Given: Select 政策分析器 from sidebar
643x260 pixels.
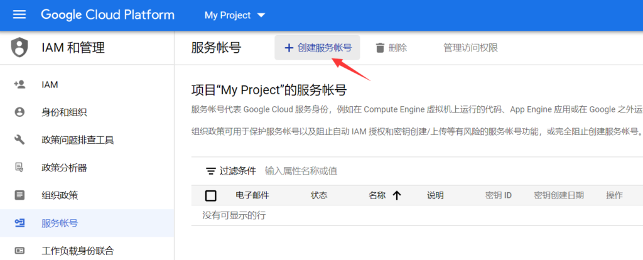Looking at the screenshot, I should click(64, 167).
